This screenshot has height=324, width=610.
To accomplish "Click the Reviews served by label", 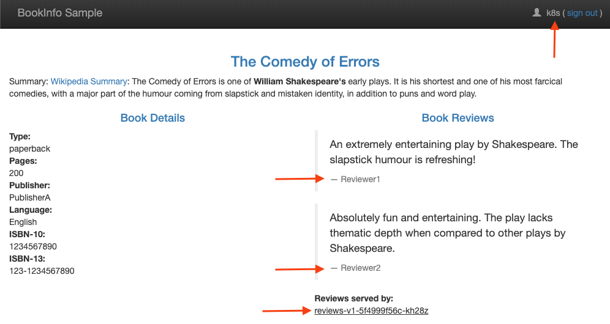I will (353, 298).
